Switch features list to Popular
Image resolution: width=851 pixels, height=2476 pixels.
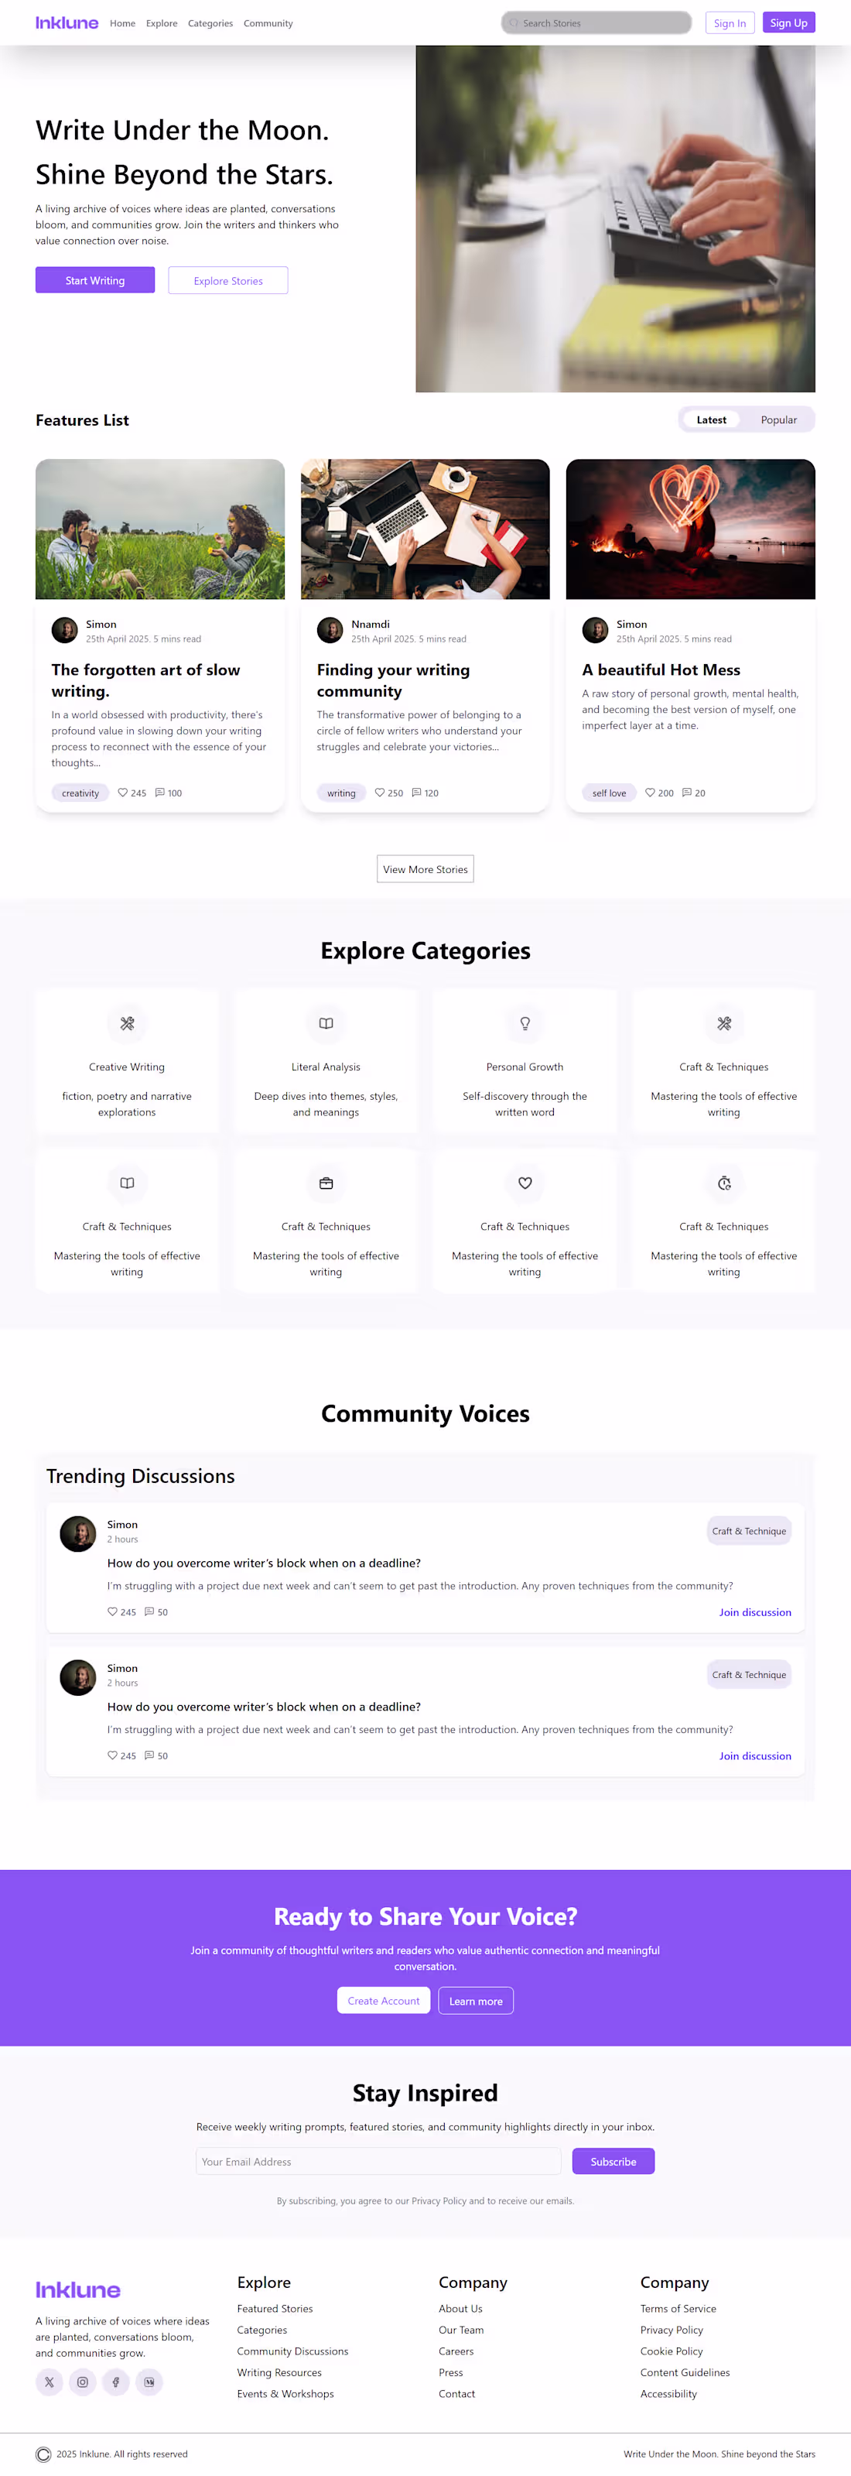[778, 420]
